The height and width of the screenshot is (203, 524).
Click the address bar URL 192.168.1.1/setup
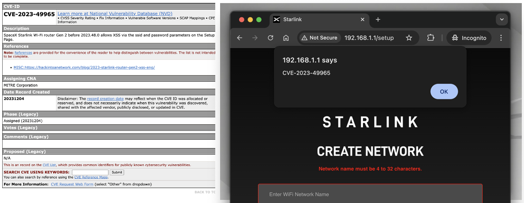point(369,38)
